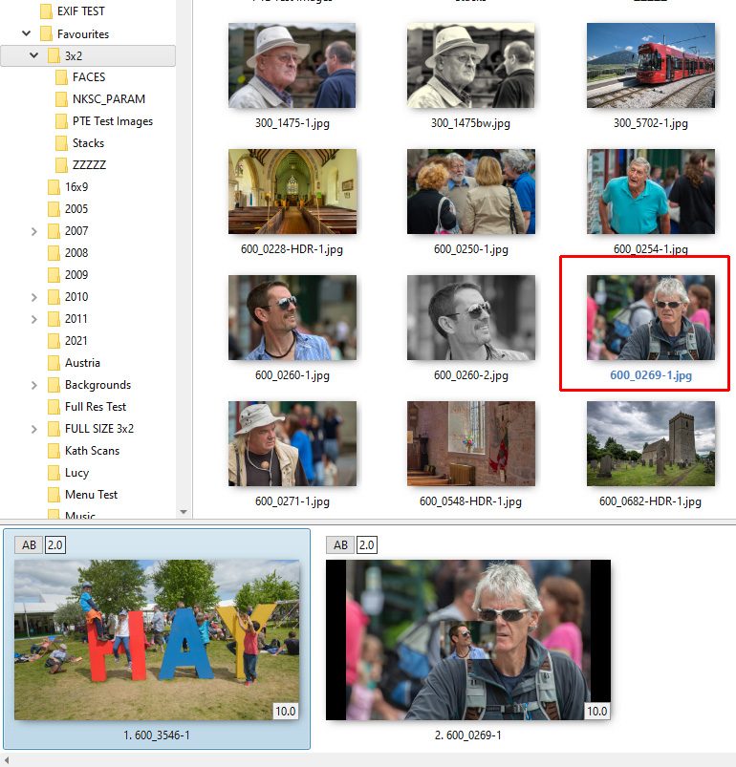This screenshot has width=736, height=767.
Task: Expand the FULL SIZE 3x2 folder
Action: (34, 429)
